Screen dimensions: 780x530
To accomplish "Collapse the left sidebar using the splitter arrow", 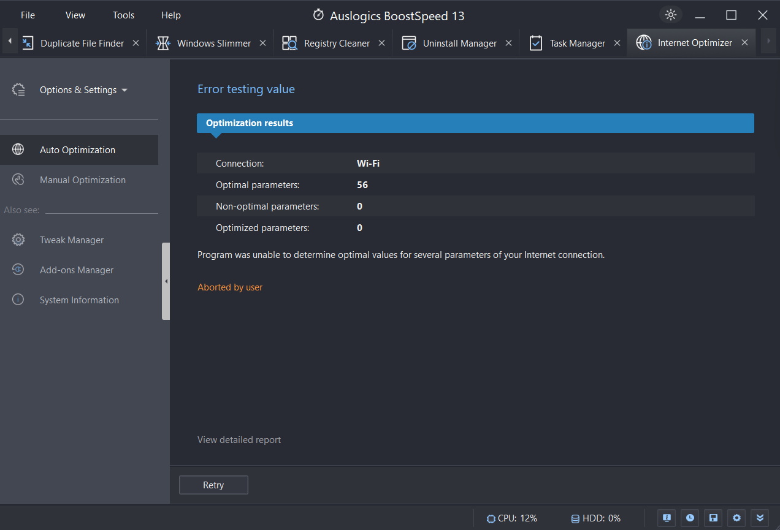I will point(166,281).
